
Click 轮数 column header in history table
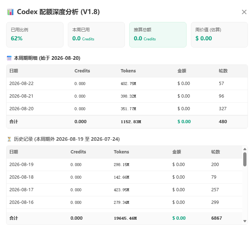[x=215, y=152]
